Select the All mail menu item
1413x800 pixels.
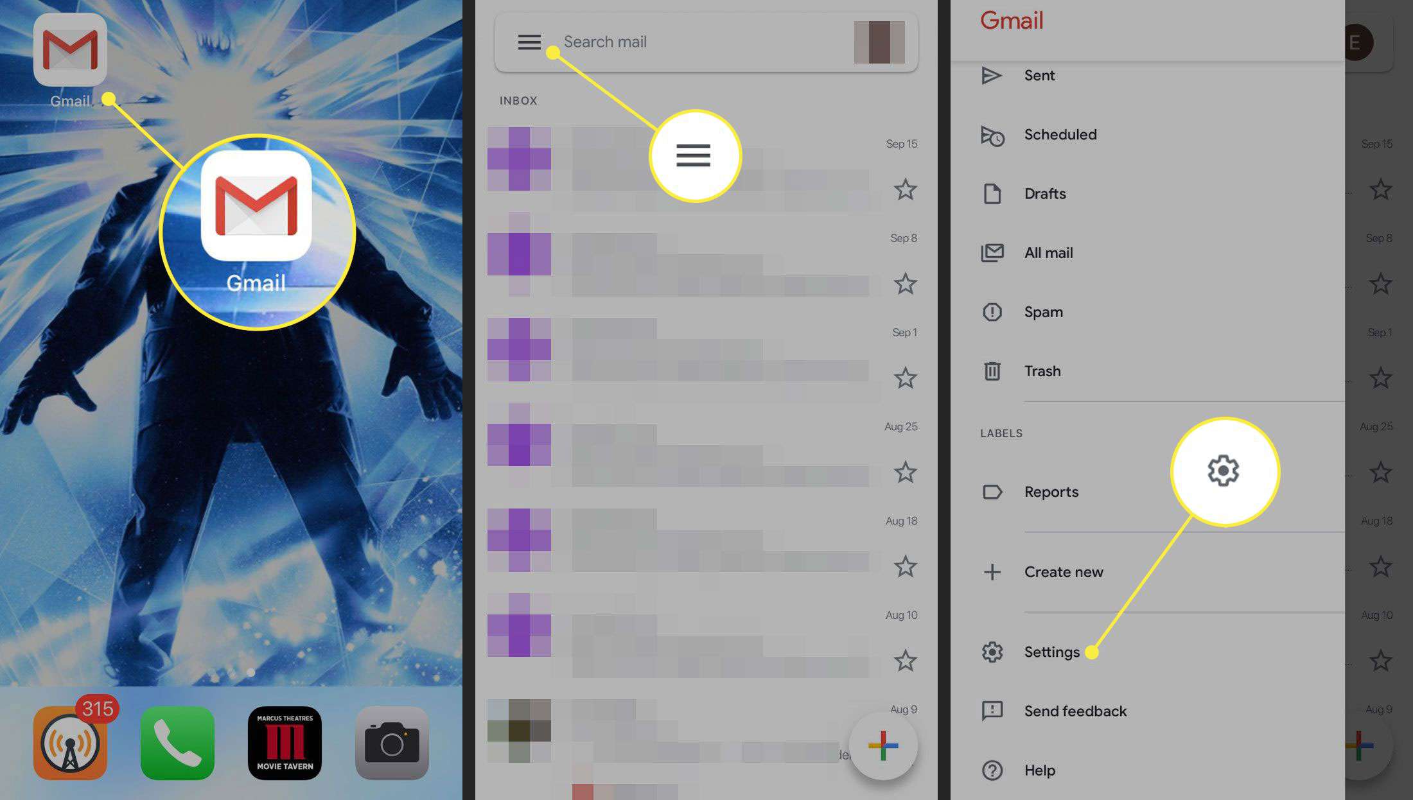click(x=1049, y=252)
